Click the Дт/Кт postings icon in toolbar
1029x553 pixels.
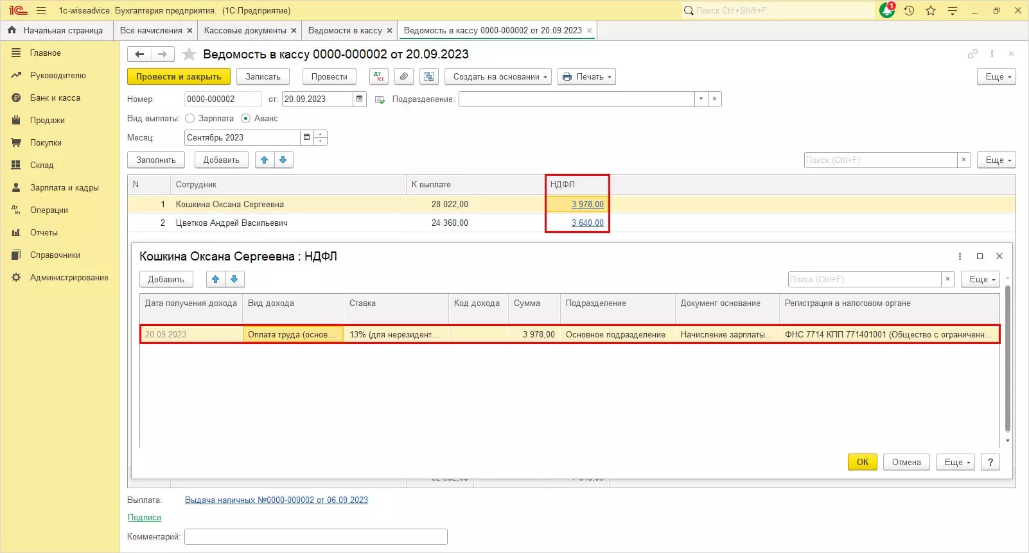379,76
